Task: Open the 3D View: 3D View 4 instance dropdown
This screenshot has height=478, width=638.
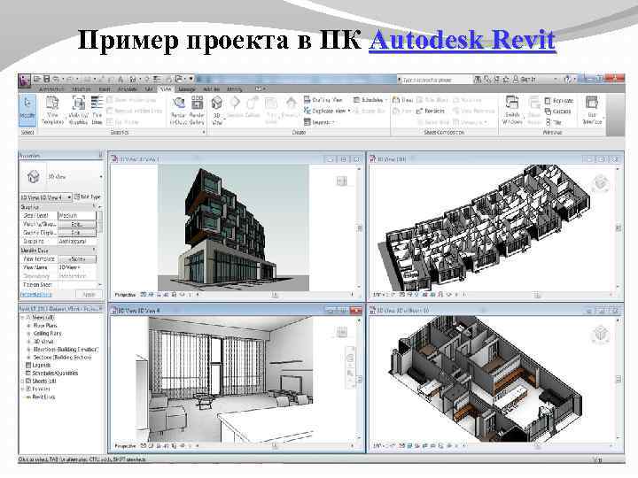Action: [x=70, y=197]
